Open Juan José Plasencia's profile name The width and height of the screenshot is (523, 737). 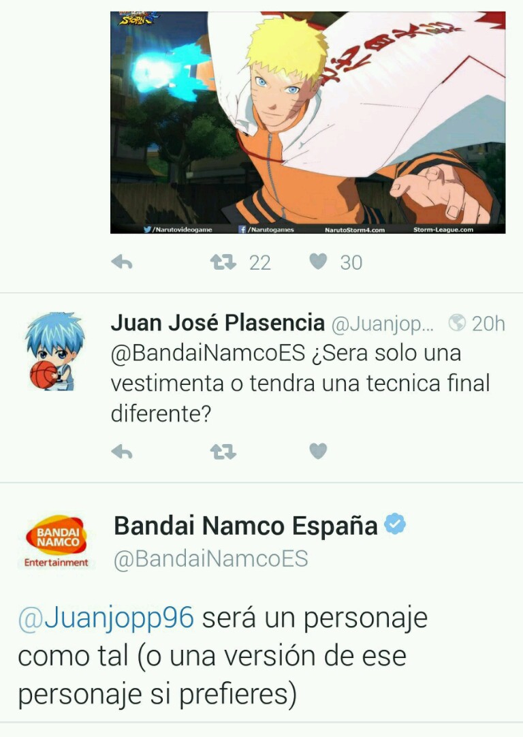(x=217, y=323)
